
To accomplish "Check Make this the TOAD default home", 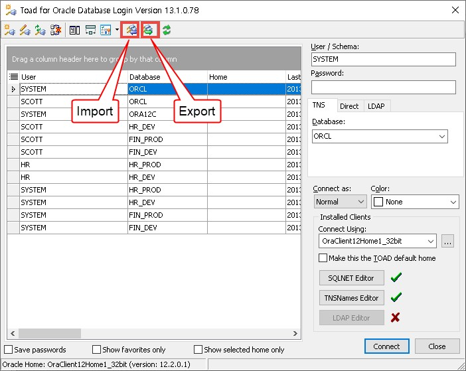I will (x=323, y=258).
